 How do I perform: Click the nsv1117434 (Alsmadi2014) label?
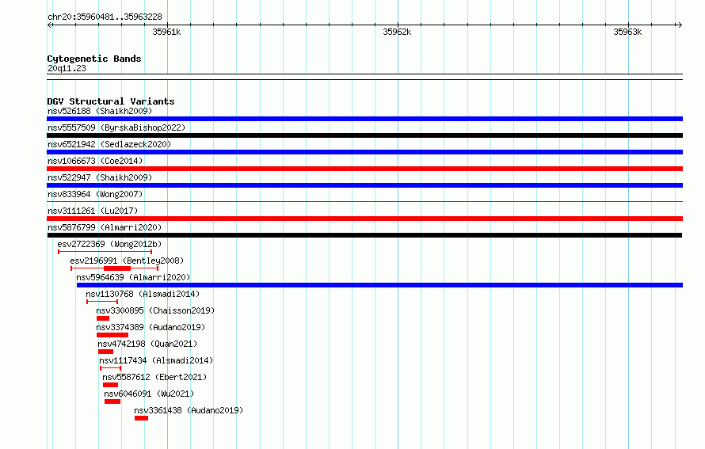(156, 360)
